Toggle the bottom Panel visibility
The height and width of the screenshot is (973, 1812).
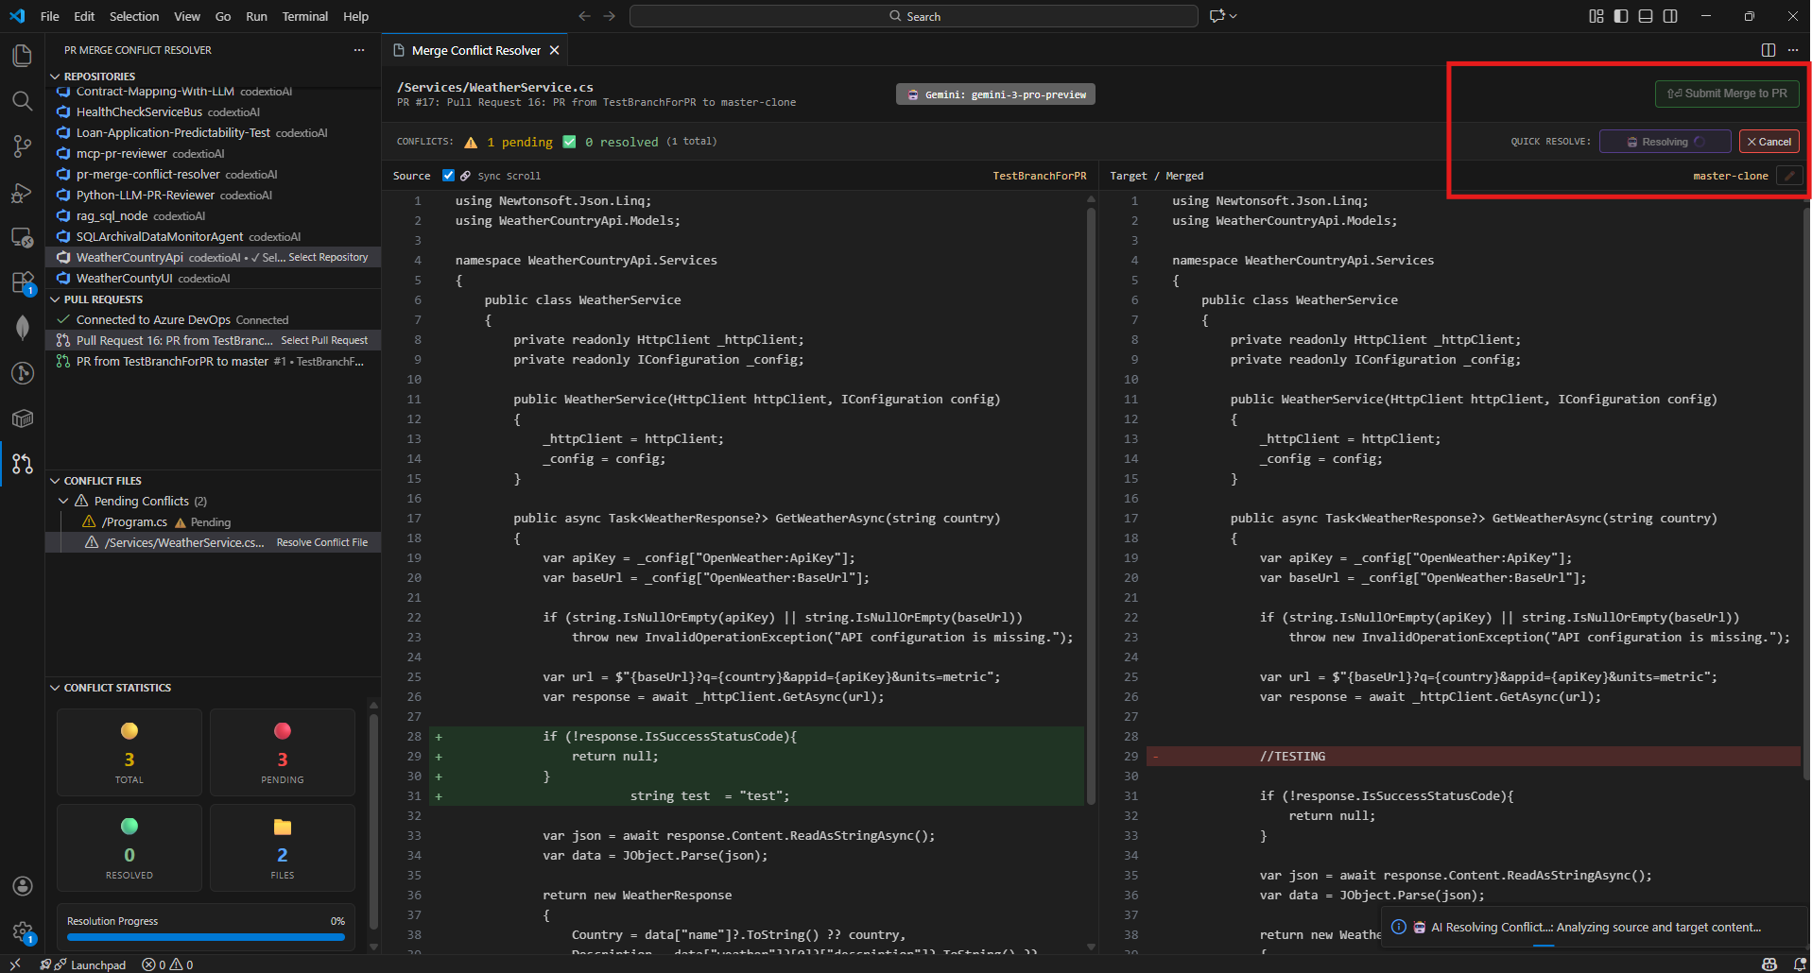pos(1646,16)
